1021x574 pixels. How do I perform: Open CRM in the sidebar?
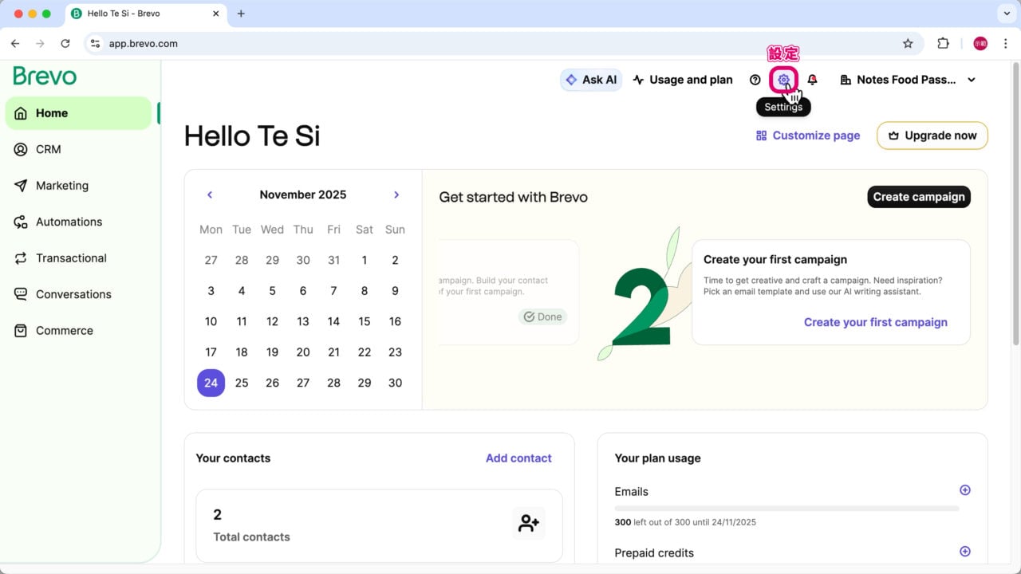(x=48, y=149)
